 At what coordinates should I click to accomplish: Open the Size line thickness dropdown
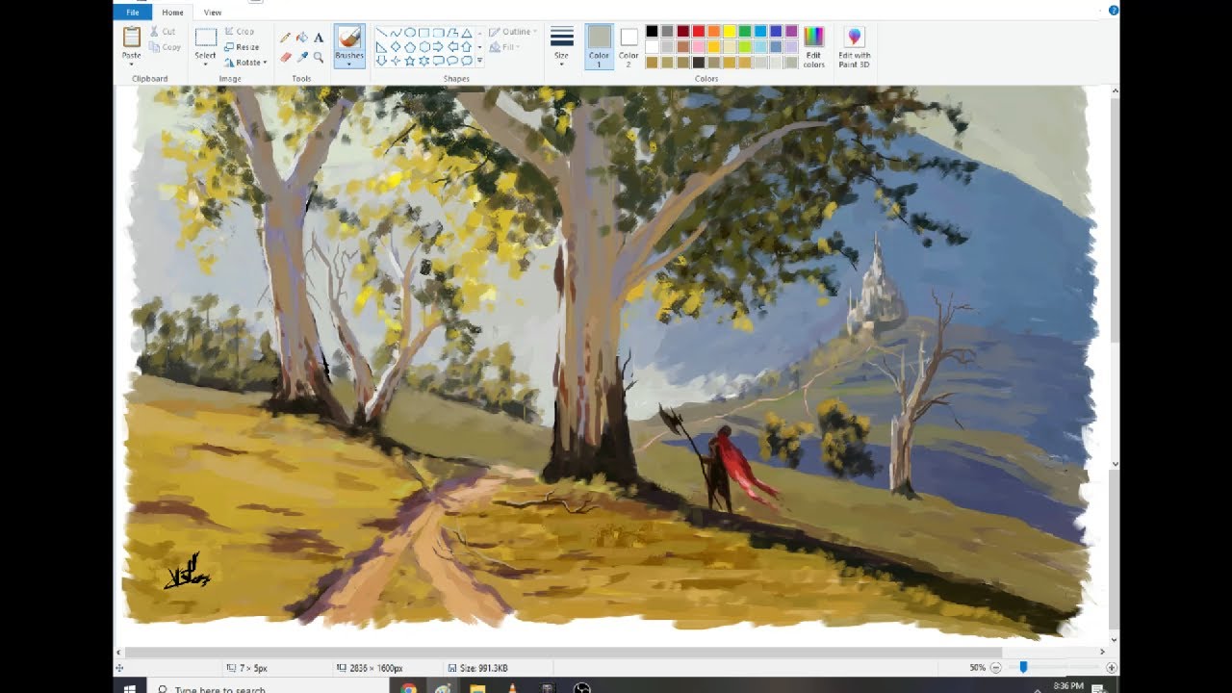click(x=561, y=46)
